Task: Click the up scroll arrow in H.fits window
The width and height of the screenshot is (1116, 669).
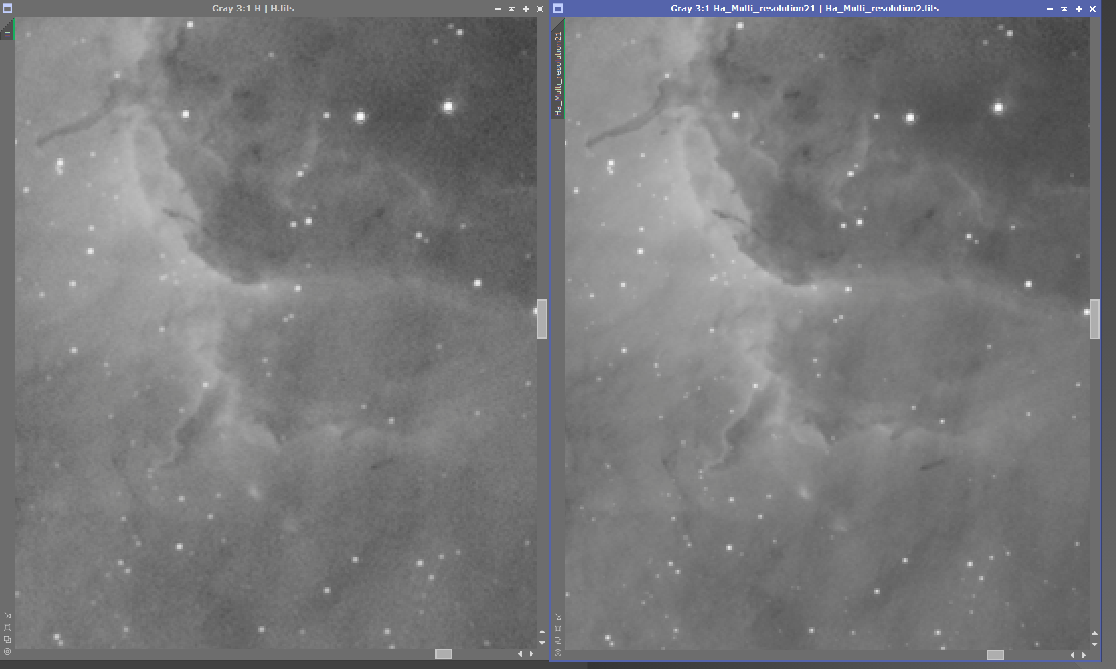Action: click(x=542, y=632)
